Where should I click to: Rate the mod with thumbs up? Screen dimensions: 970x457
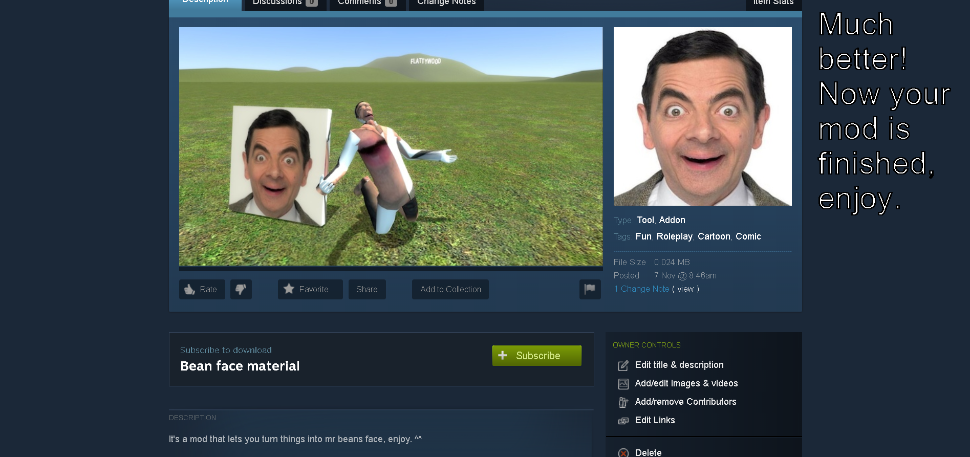click(x=202, y=289)
